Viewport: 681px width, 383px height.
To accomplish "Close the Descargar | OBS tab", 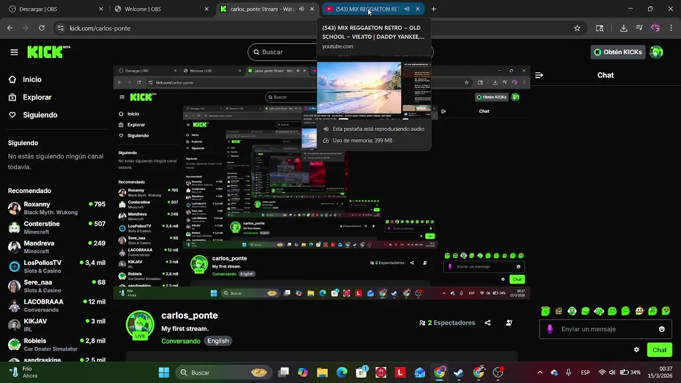I will click(x=101, y=9).
